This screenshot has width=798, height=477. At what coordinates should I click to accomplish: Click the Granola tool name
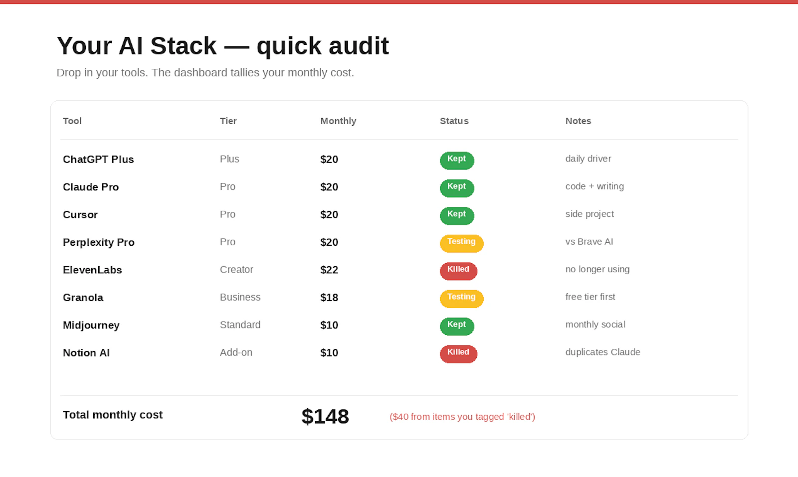[83, 298]
